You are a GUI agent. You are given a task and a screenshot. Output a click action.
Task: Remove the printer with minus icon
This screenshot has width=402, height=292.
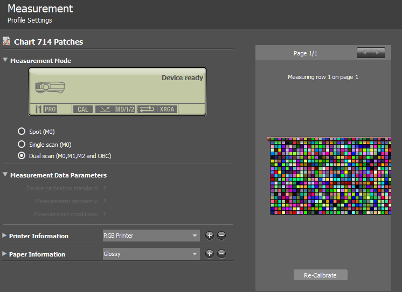click(x=221, y=236)
